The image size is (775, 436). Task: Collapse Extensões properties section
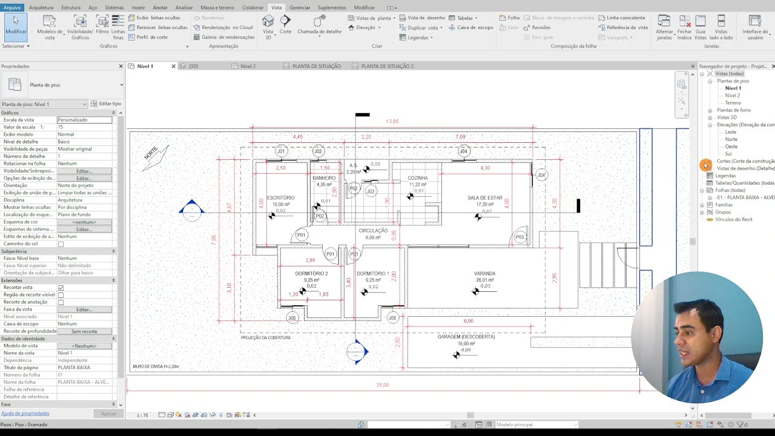(x=113, y=280)
